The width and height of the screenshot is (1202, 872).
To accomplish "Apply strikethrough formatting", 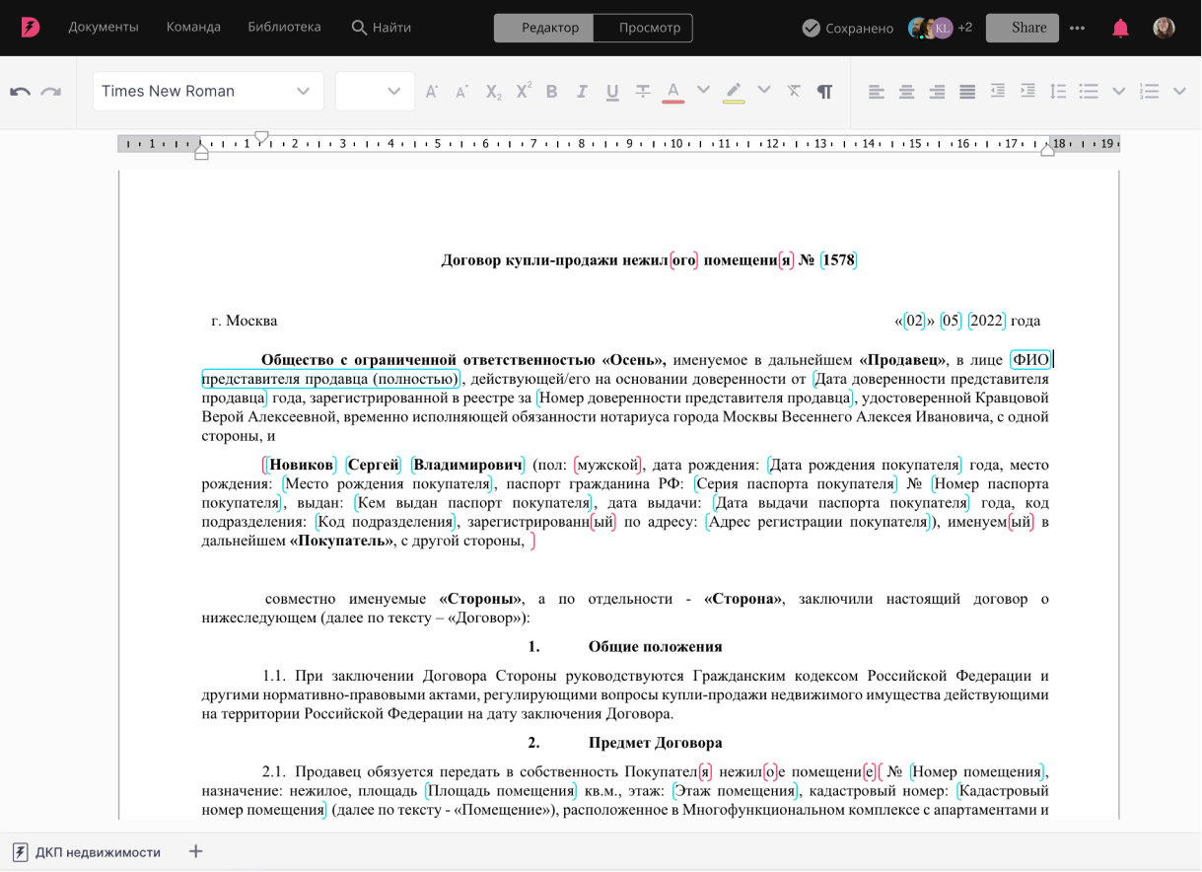I will coord(643,91).
